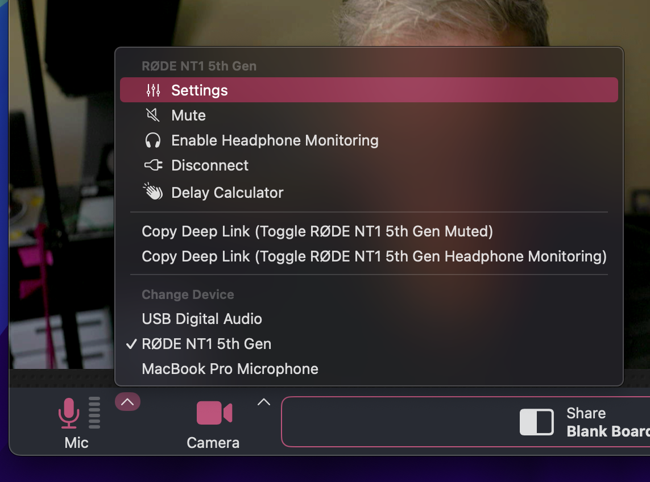The height and width of the screenshot is (482, 650).
Task: Click the checkmark beside RØDE NT1 5th Gen
Action: tap(131, 344)
